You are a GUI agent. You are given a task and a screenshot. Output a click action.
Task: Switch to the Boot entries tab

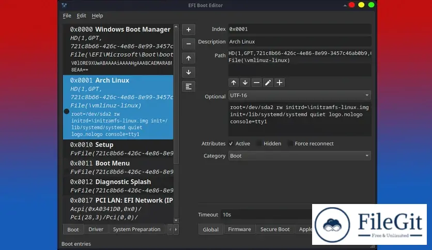73,229
